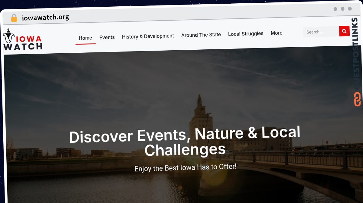This screenshot has height=203, width=363.
Task: Visit the Local Struggles page
Action: tap(246, 34)
